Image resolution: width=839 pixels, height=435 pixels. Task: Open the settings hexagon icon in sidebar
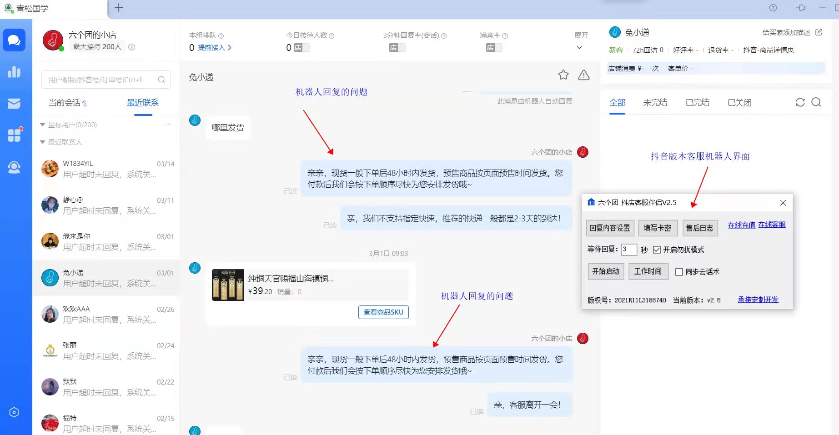click(14, 412)
